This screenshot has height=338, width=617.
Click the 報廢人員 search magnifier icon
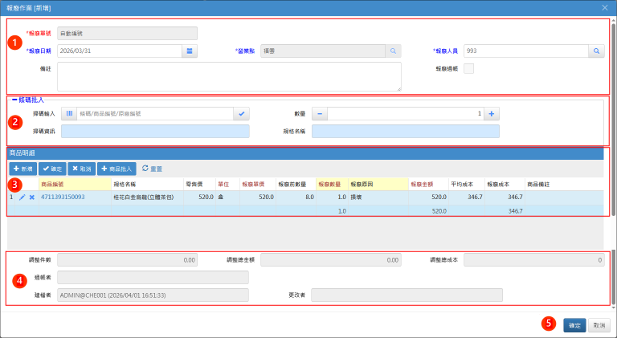597,51
